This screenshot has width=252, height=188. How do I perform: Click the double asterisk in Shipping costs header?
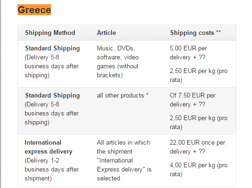(218, 32)
